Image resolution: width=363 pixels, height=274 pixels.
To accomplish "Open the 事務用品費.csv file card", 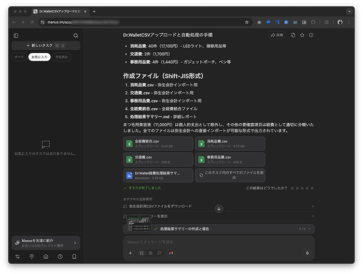I will click(x=230, y=160).
